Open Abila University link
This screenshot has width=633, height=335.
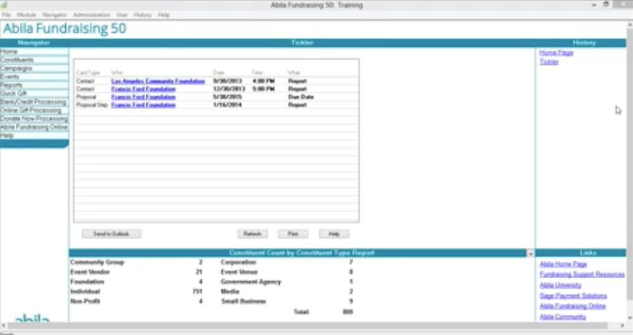[560, 286]
